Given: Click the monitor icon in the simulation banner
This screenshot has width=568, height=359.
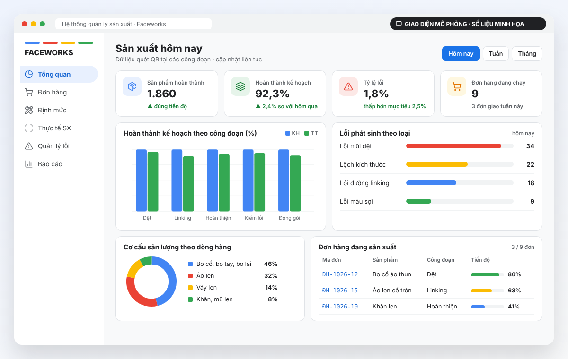Looking at the screenshot, I should (x=399, y=24).
